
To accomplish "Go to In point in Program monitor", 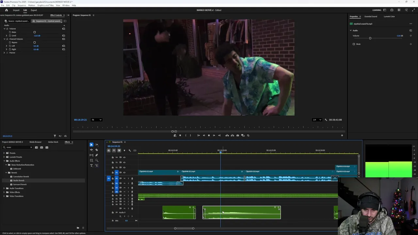I will [199, 135].
